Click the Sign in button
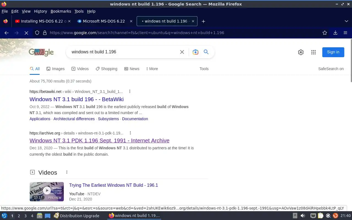 click(x=333, y=52)
